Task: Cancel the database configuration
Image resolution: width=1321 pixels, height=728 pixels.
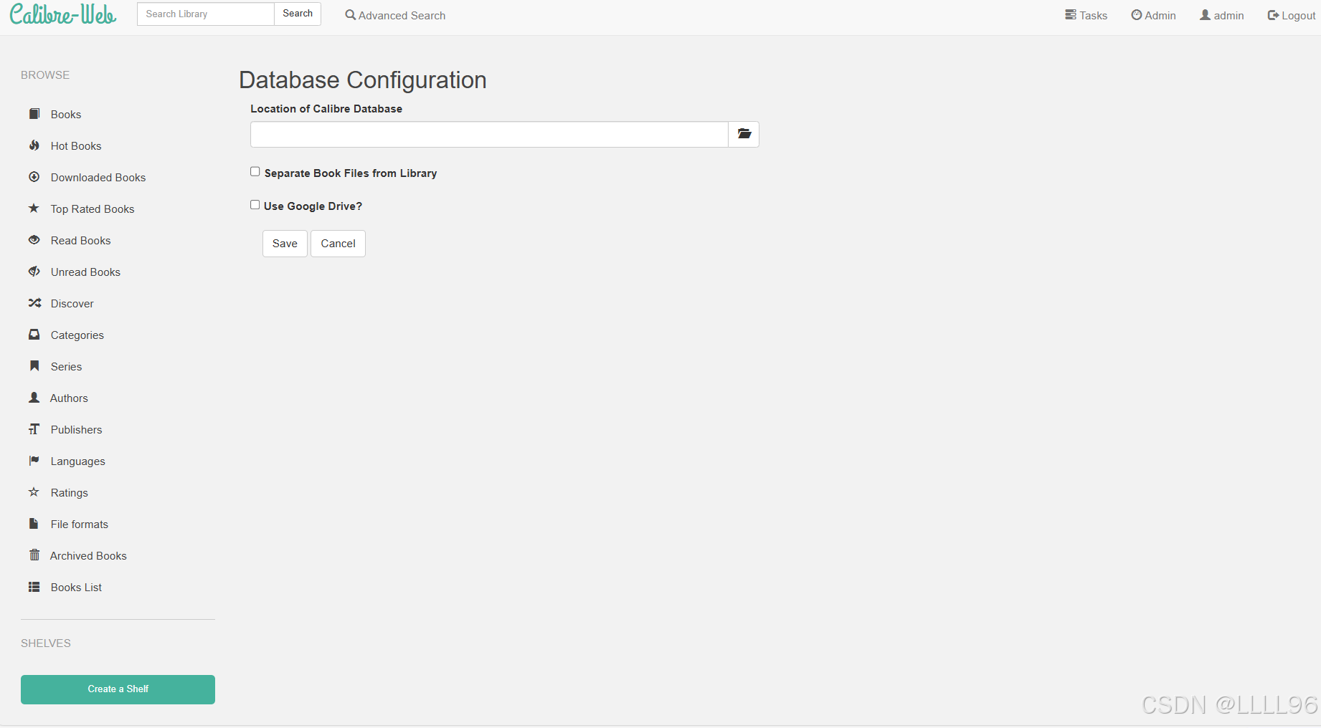Action: pos(338,244)
